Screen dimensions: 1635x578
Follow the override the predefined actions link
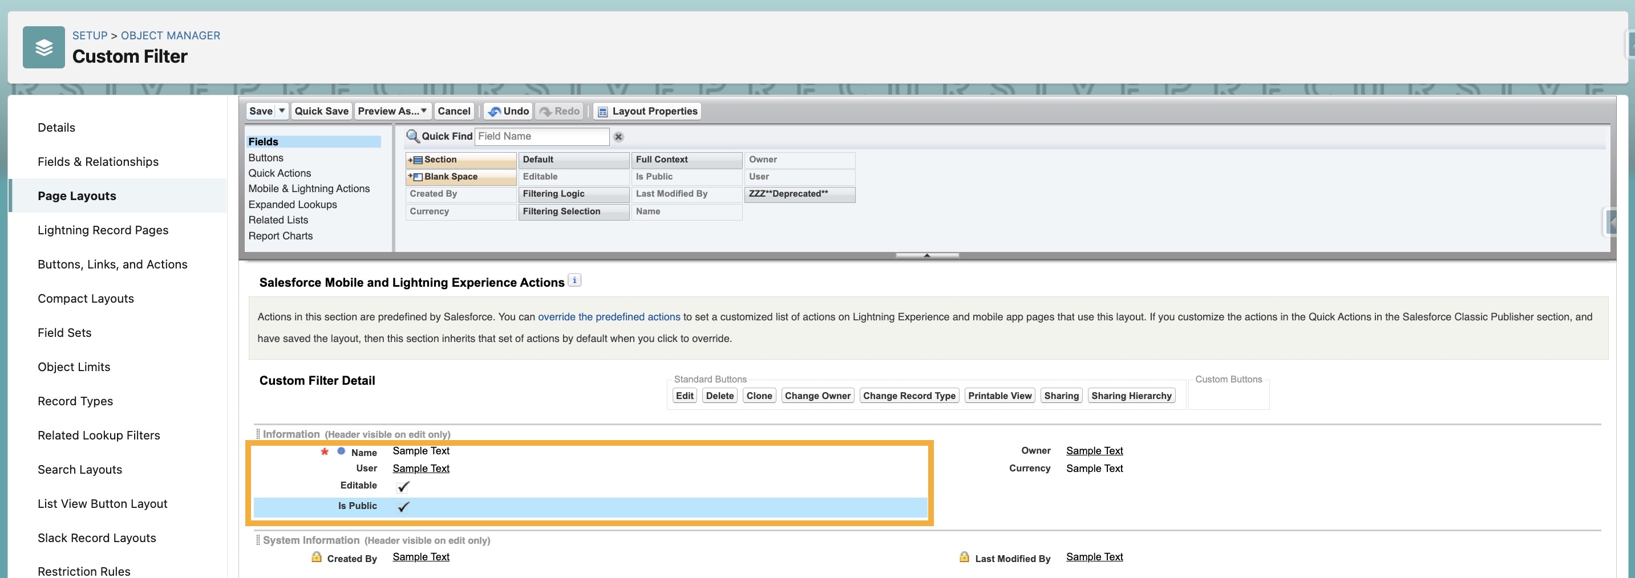(x=608, y=316)
